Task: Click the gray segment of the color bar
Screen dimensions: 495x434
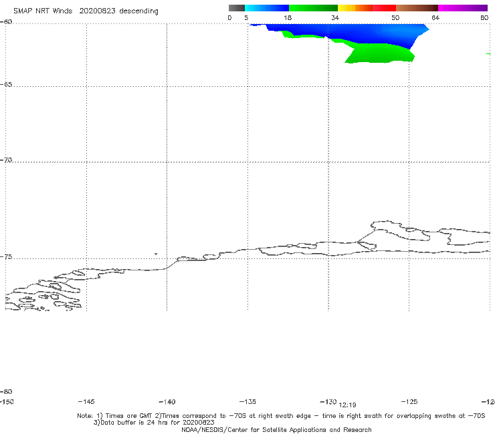Action: coord(236,8)
